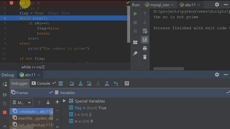Print the Run console output
This screenshot has width=230, height=129.
pyautogui.click(x=145, y=48)
